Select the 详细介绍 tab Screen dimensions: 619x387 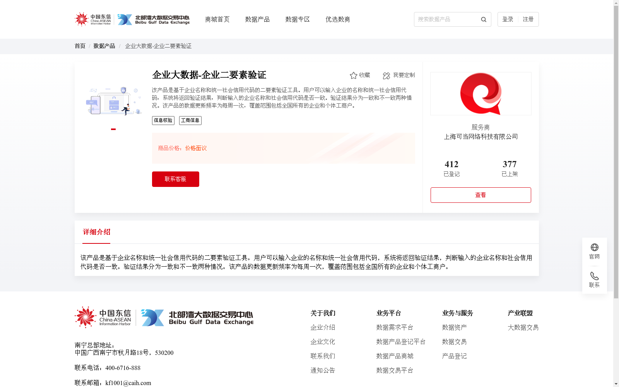coord(96,232)
